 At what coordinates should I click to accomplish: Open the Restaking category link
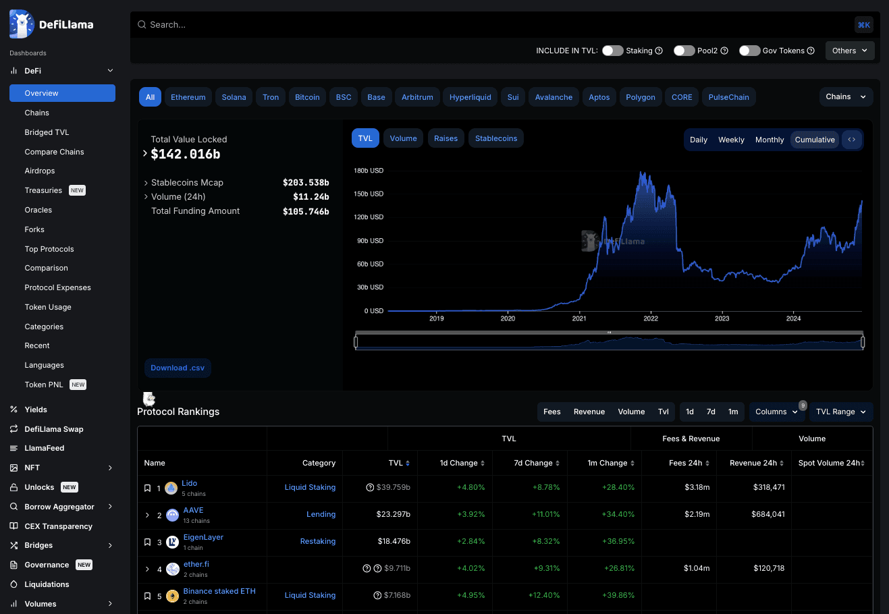[x=318, y=541]
